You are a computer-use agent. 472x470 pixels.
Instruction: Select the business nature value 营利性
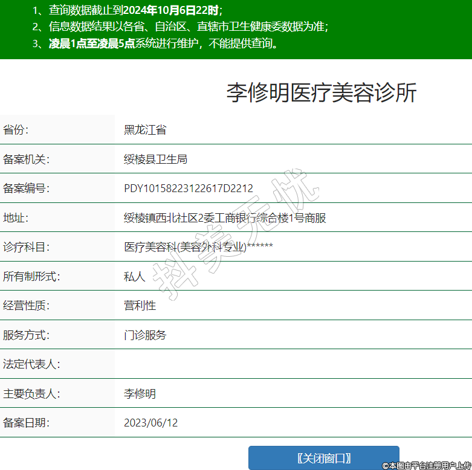point(140,306)
